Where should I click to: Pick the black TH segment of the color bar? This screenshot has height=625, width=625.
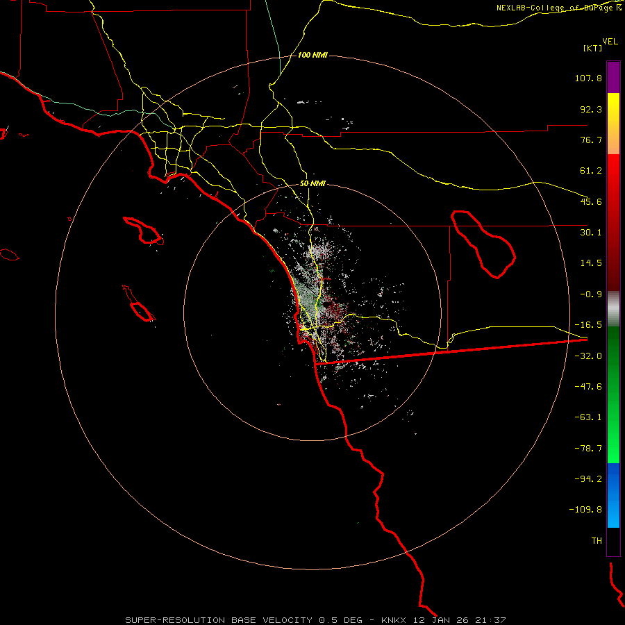pyautogui.click(x=613, y=542)
